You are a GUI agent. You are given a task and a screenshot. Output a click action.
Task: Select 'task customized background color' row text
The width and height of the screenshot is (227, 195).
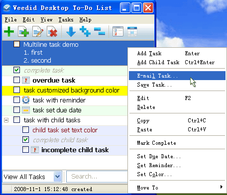point(72,91)
